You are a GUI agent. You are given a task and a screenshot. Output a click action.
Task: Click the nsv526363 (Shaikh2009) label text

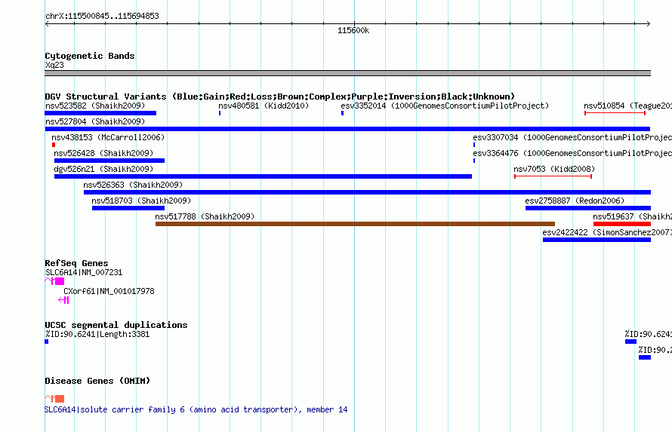click(x=133, y=185)
